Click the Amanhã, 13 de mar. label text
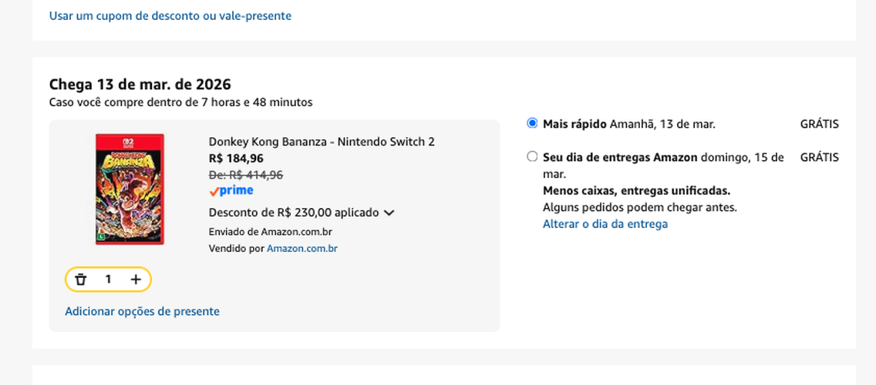Image resolution: width=876 pixels, height=385 pixels. click(662, 124)
